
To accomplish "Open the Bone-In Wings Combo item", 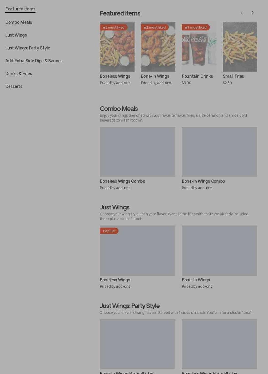I will (219, 152).
